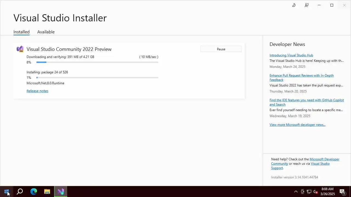The width and height of the screenshot is (351, 197).
Task: Click the muted volume tray icon
Action: point(316,192)
